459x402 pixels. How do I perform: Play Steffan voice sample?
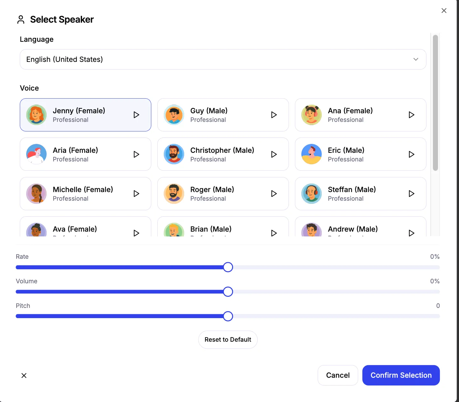(411, 194)
